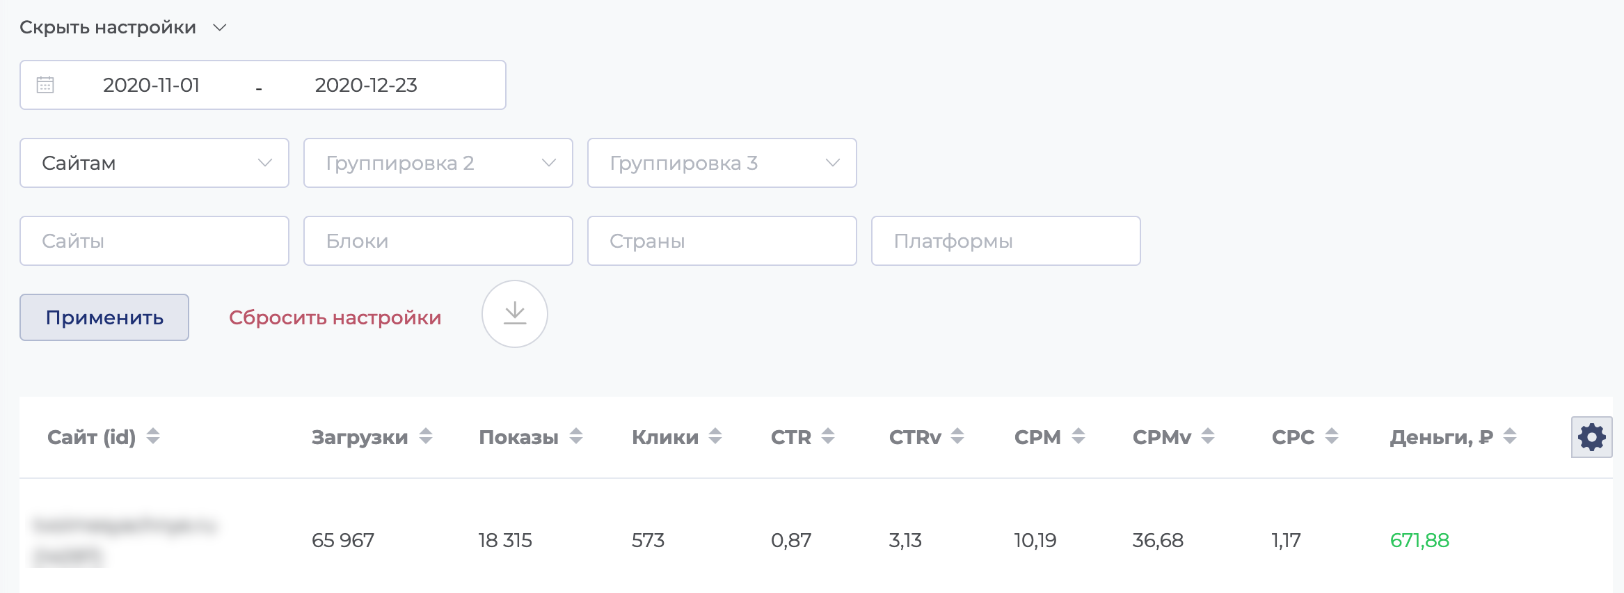
Task: Sort by CPMv column arrows
Action: point(1208,436)
